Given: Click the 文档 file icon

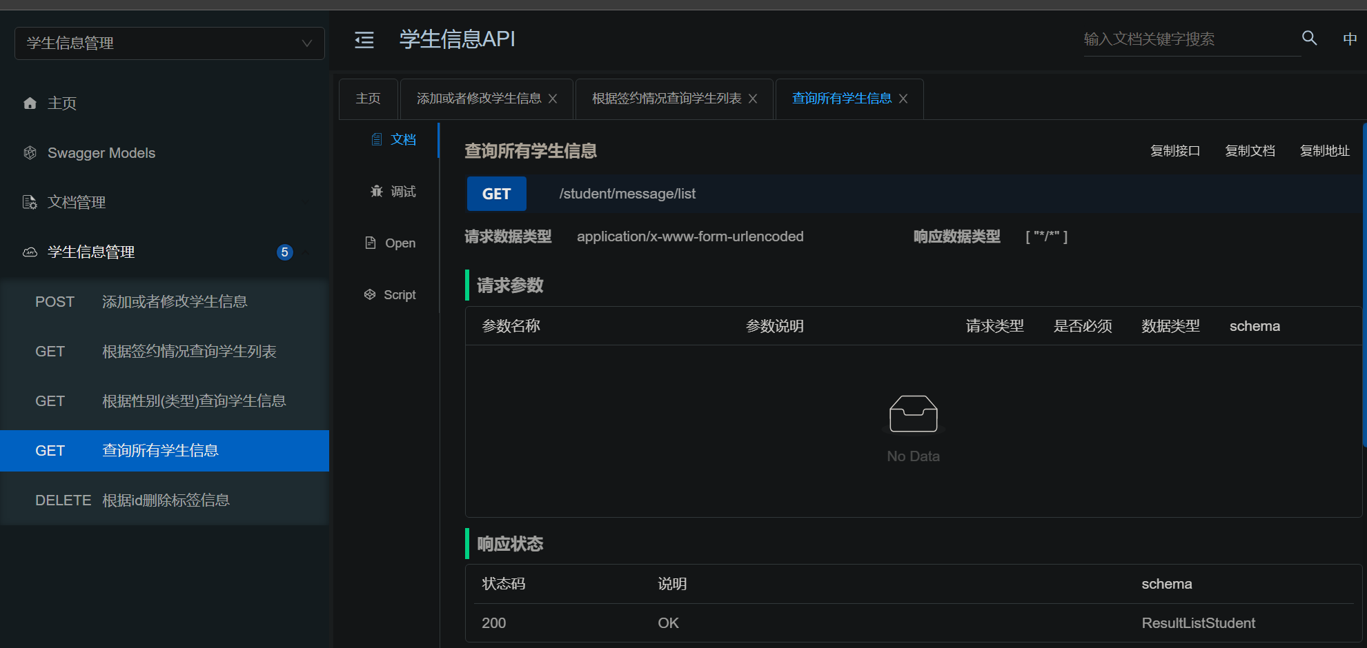Looking at the screenshot, I should click(377, 139).
